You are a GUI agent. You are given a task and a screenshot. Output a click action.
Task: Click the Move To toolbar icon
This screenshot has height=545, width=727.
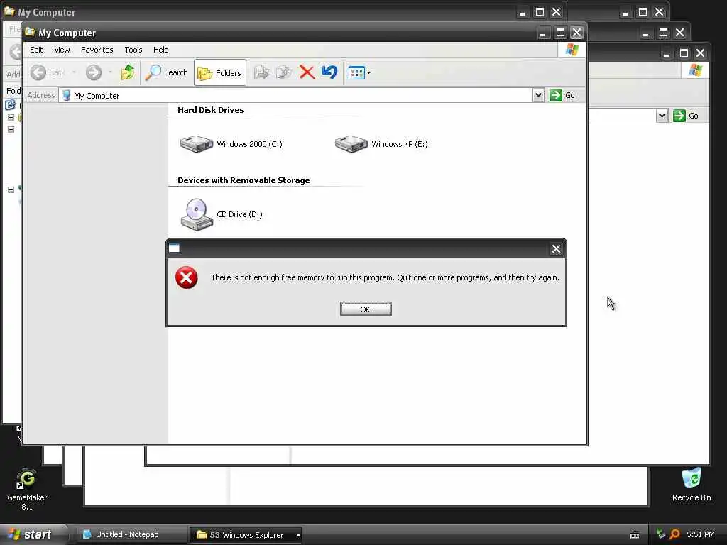[261, 72]
